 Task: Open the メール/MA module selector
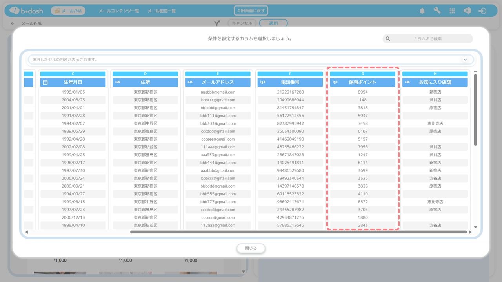point(68,11)
